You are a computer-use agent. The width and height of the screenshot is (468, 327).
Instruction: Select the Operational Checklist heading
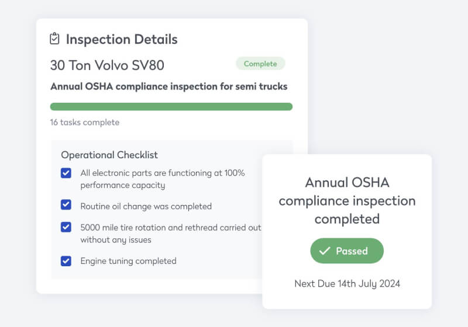tap(109, 155)
